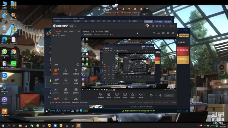Click the gift box icon in room header
The width and height of the screenshot is (228, 128).
tap(154, 33)
